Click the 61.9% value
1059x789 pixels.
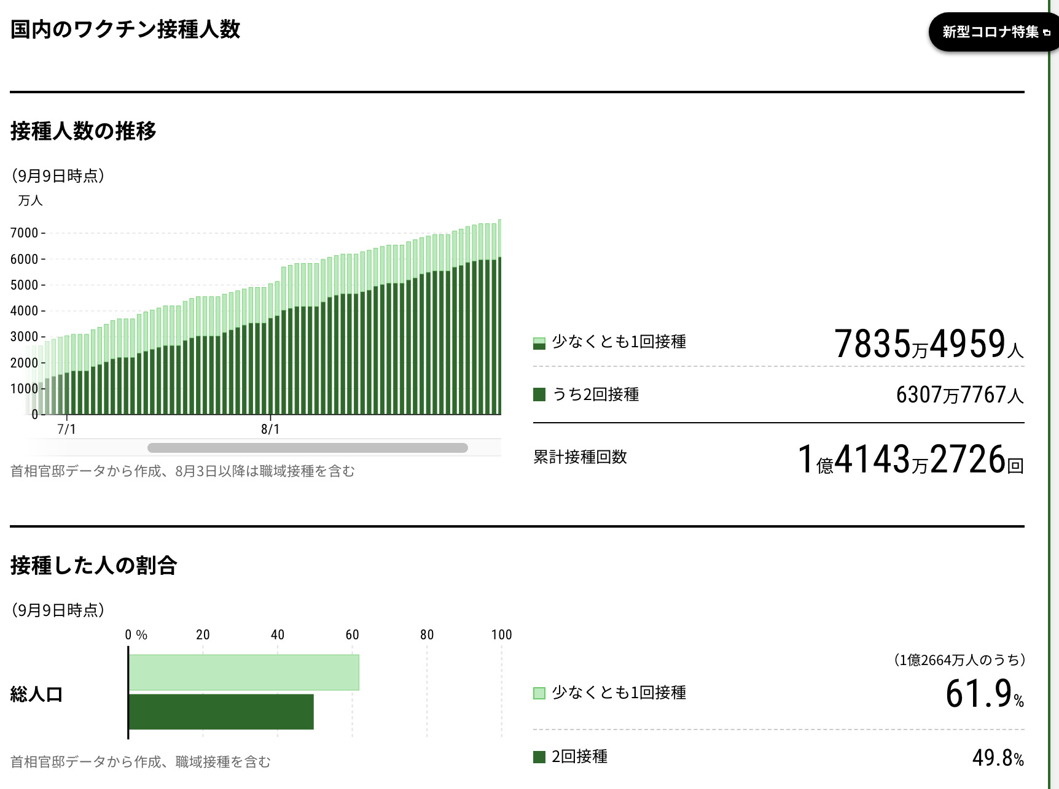point(985,694)
